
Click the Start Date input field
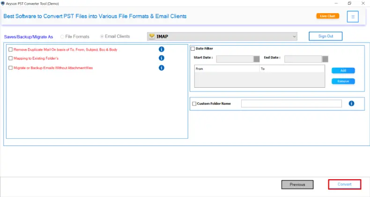(x=235, y=59)
